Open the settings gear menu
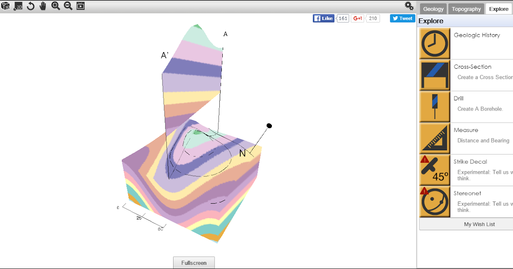Image resolution: width=513 pixels, height=269 pixels. pyautogui.click(x=409, y=6)
